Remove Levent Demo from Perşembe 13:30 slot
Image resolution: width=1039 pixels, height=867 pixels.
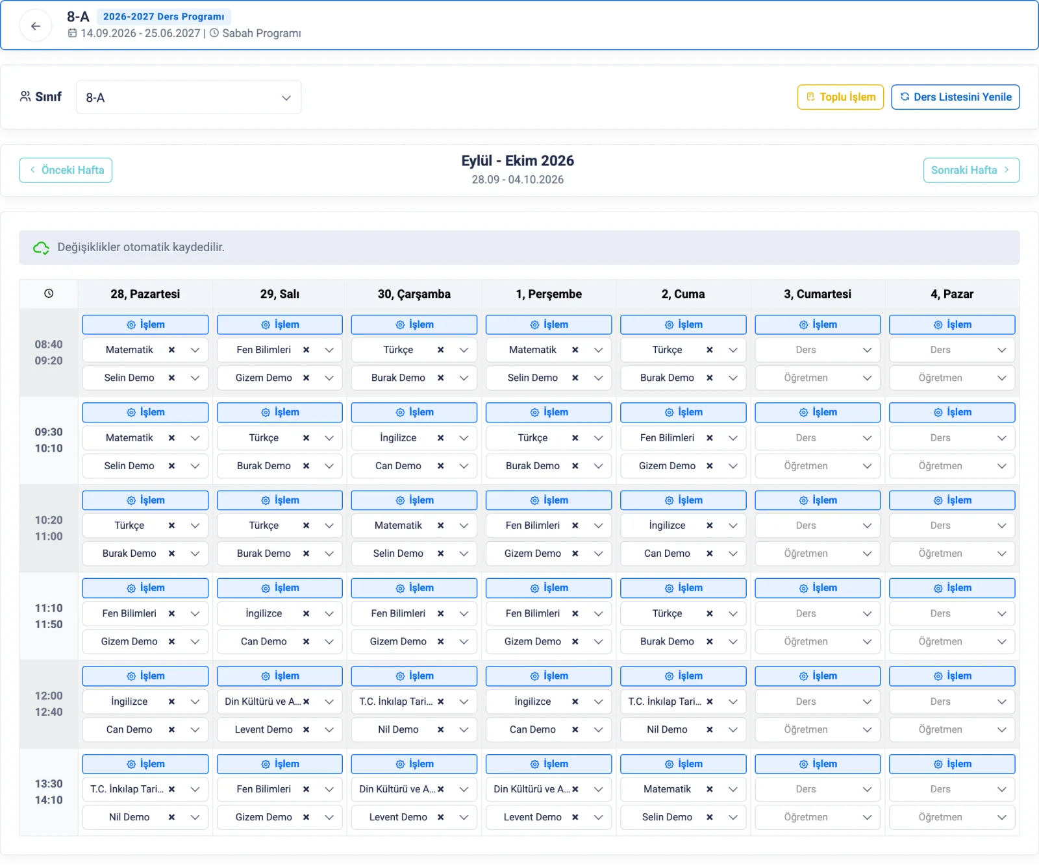click(575, 817)
